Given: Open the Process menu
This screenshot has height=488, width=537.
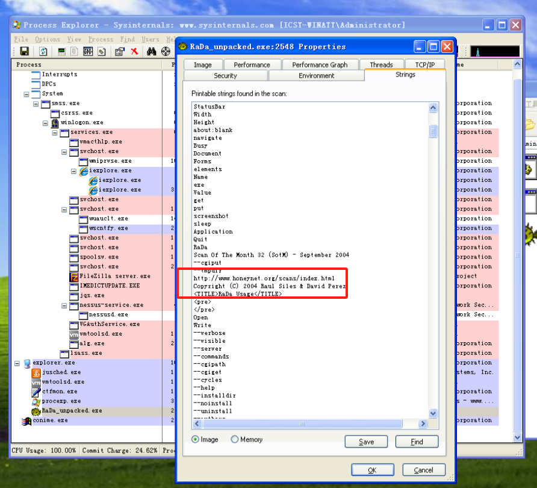Looking at the screenshot, I should [x=101, y=39].
